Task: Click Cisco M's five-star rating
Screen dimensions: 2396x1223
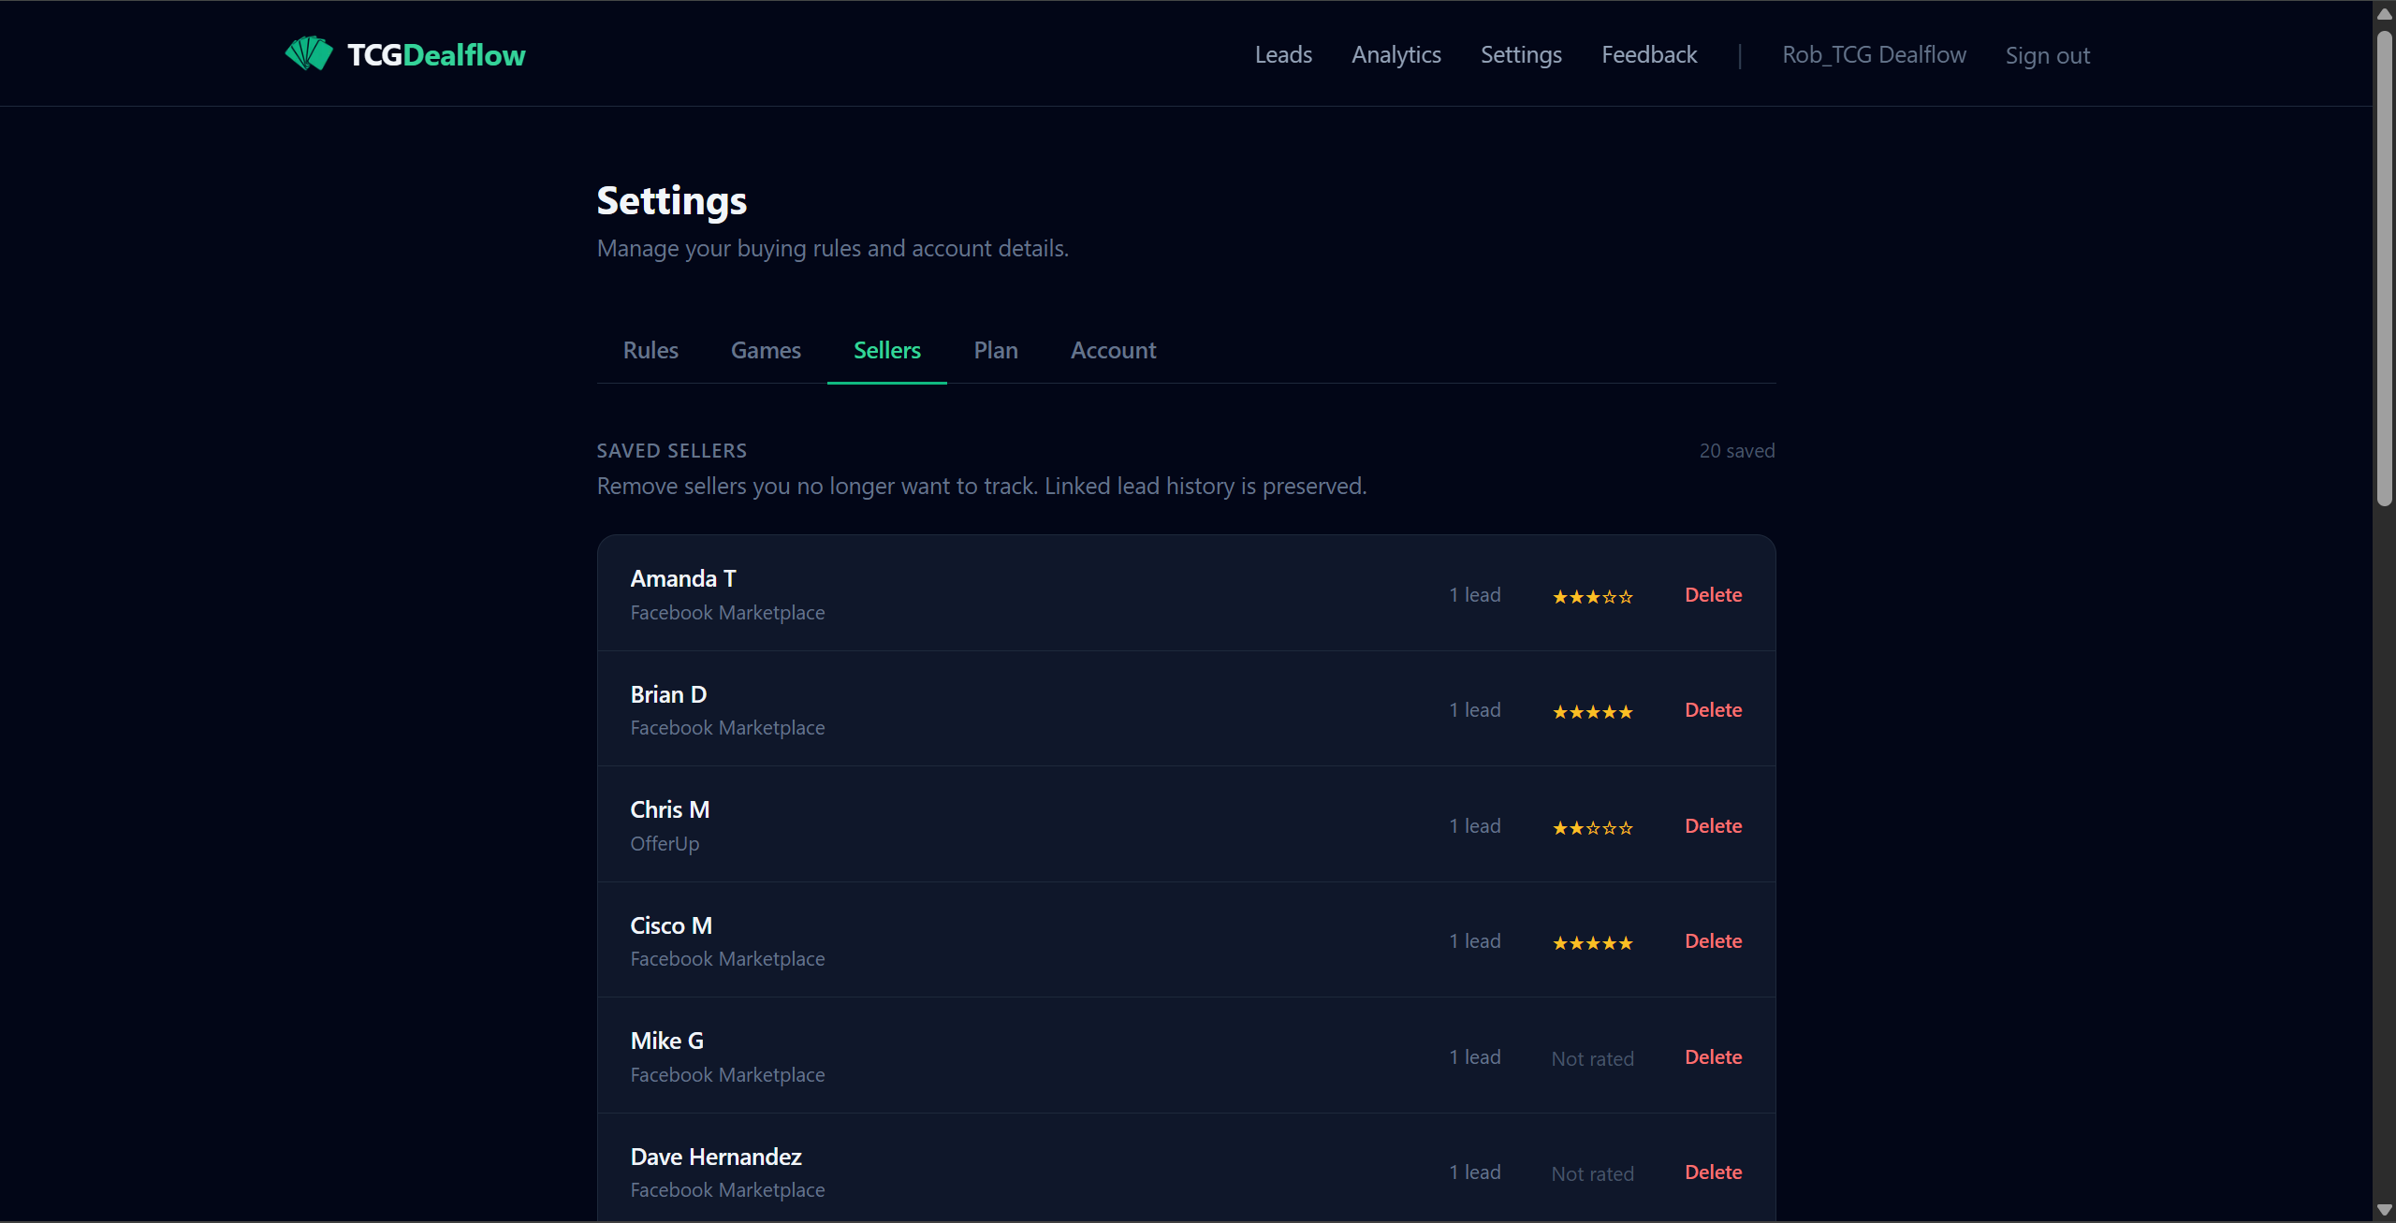Action: pyautogui.click(x=1592, y=943)
